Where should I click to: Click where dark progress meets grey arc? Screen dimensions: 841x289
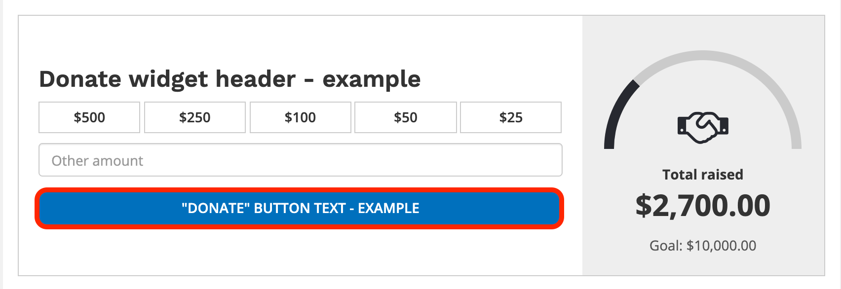pos(636,83)
